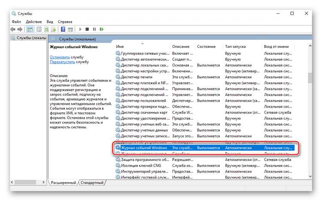Open the Help question mark icon
Screen dimensions: 322x201
coord(63,29)
